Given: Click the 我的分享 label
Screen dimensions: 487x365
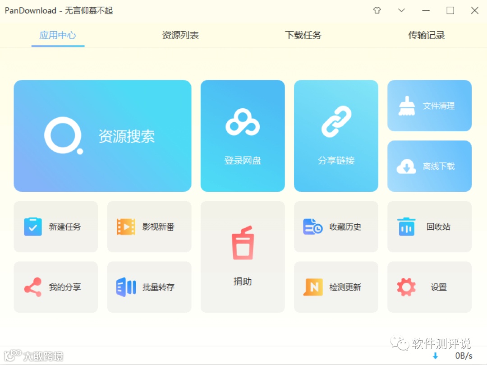Looking at the screenshot, I should click(x=65, y=287).
